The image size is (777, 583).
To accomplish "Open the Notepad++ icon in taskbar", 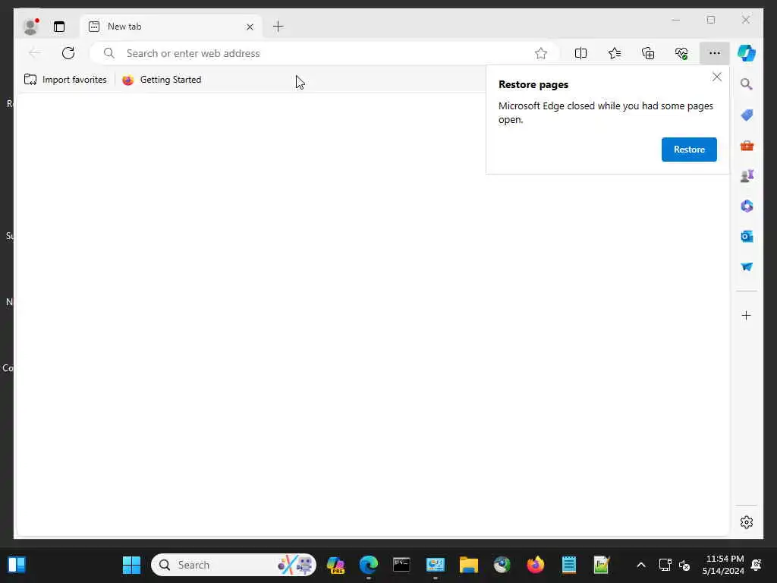I will (x=601, y=565).
